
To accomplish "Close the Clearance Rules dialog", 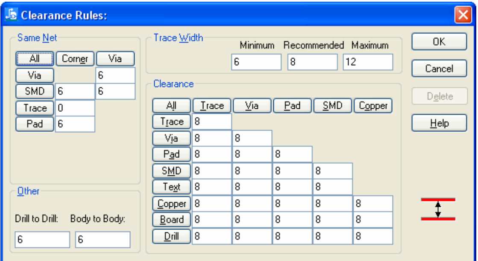I will 463,15.
